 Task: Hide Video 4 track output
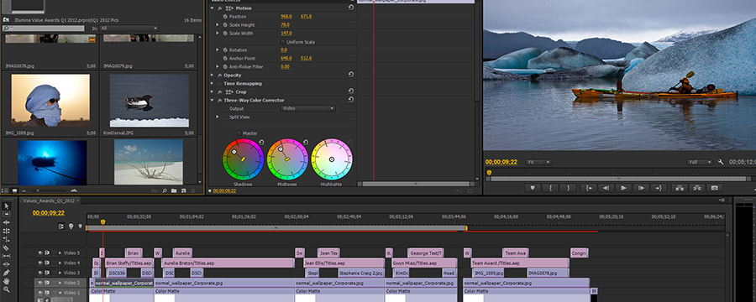(x=41, y=263)
